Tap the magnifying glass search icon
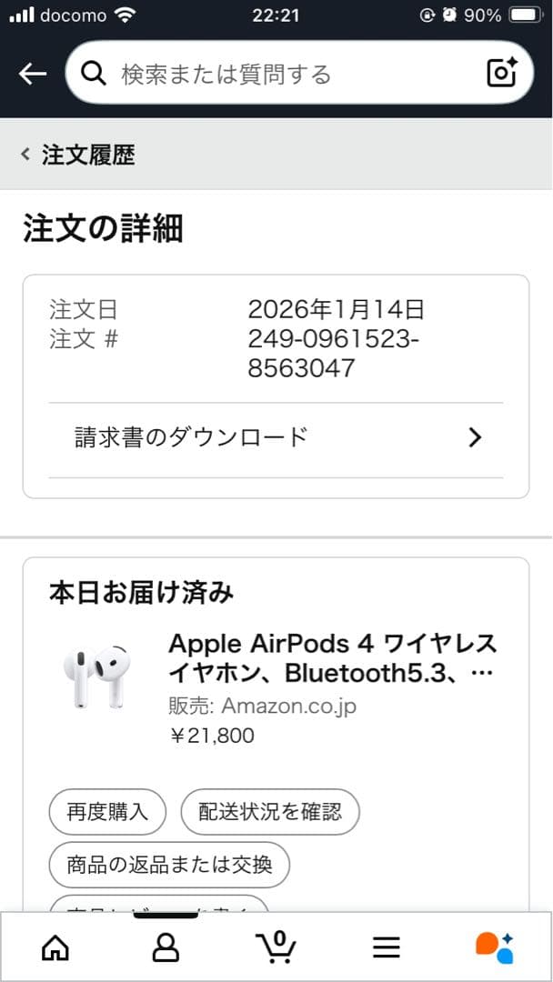Screen dimensions: 553x982 click(95, 73)
